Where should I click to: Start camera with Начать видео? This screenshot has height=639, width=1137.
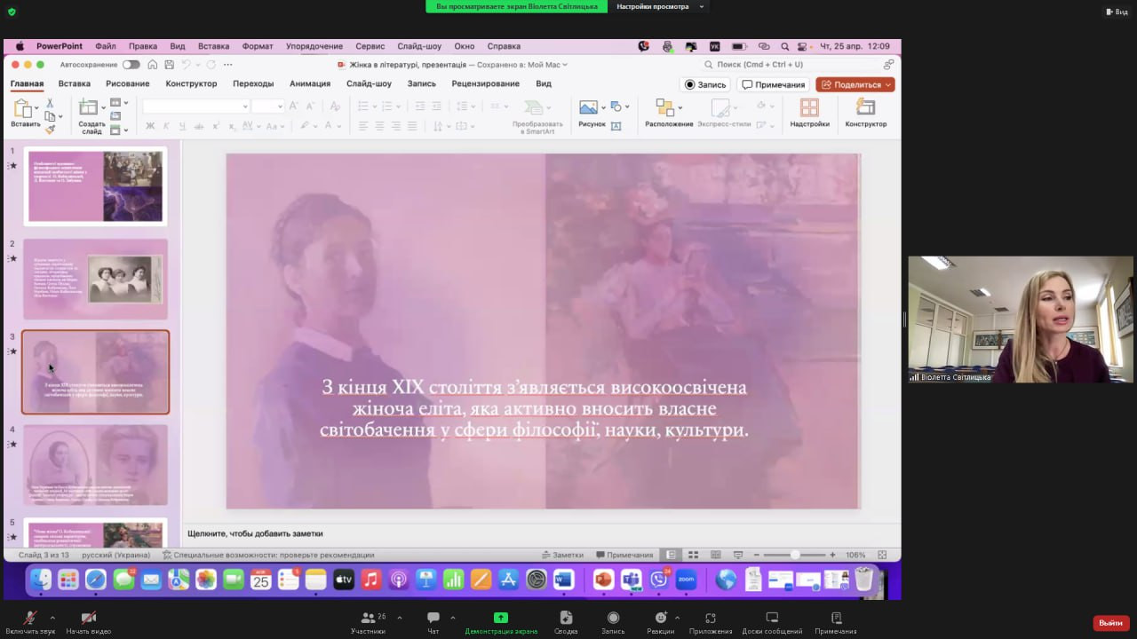click(x=88, y=618)
